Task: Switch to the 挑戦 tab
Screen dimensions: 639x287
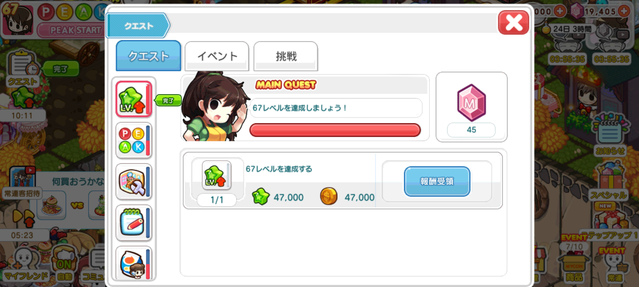Action: coord(286,56)
